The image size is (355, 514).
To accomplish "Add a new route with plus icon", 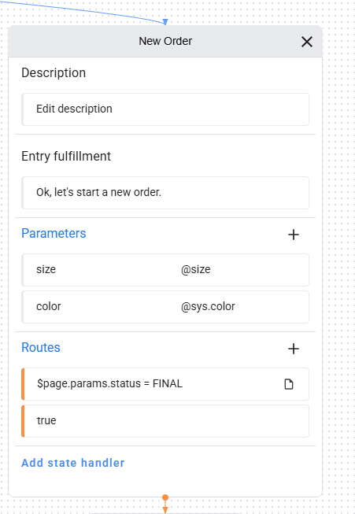I will coord(294,349).
